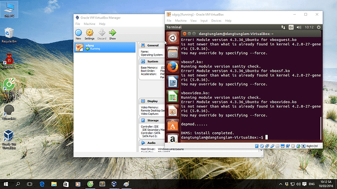Open Ubuntu Software Center launcher icon
The width and height of the screenshot is (337, 189).
172,126
